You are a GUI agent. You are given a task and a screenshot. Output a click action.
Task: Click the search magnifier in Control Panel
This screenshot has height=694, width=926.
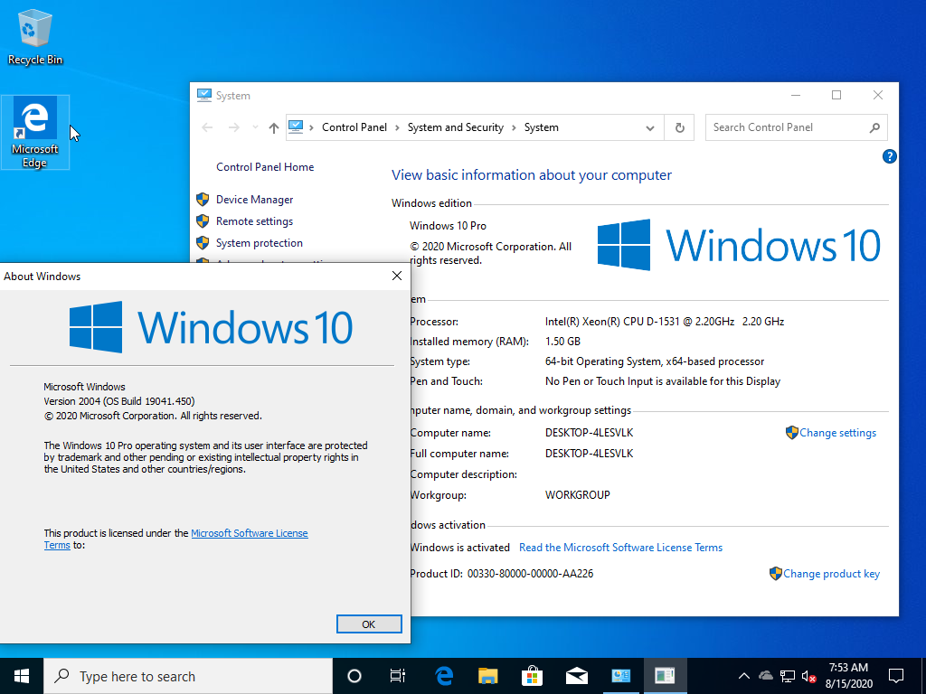click(x=874, y=127)
